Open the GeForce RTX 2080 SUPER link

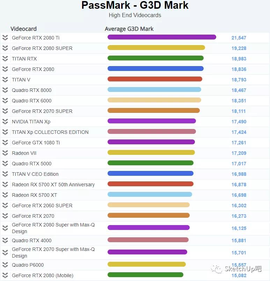click(42, 48)
